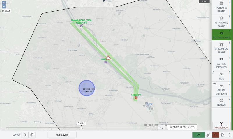Toggle the red alert sound mute button

pos(215,135)
